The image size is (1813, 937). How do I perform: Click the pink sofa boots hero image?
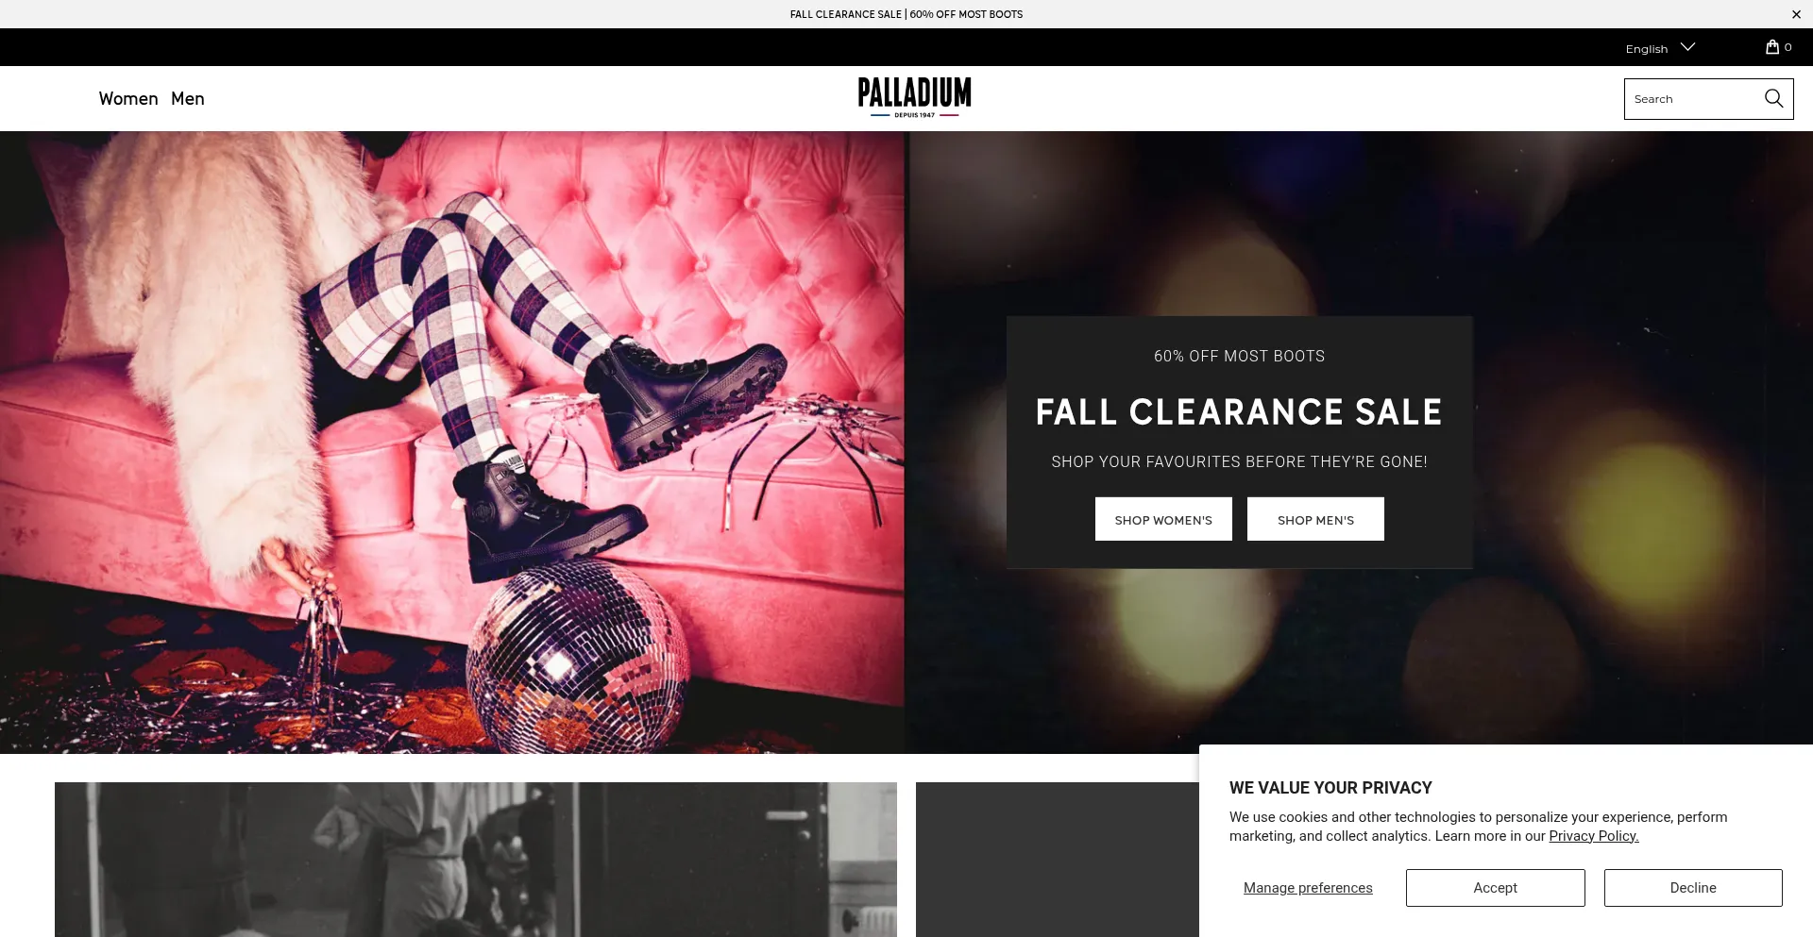[x=452, y=442]
